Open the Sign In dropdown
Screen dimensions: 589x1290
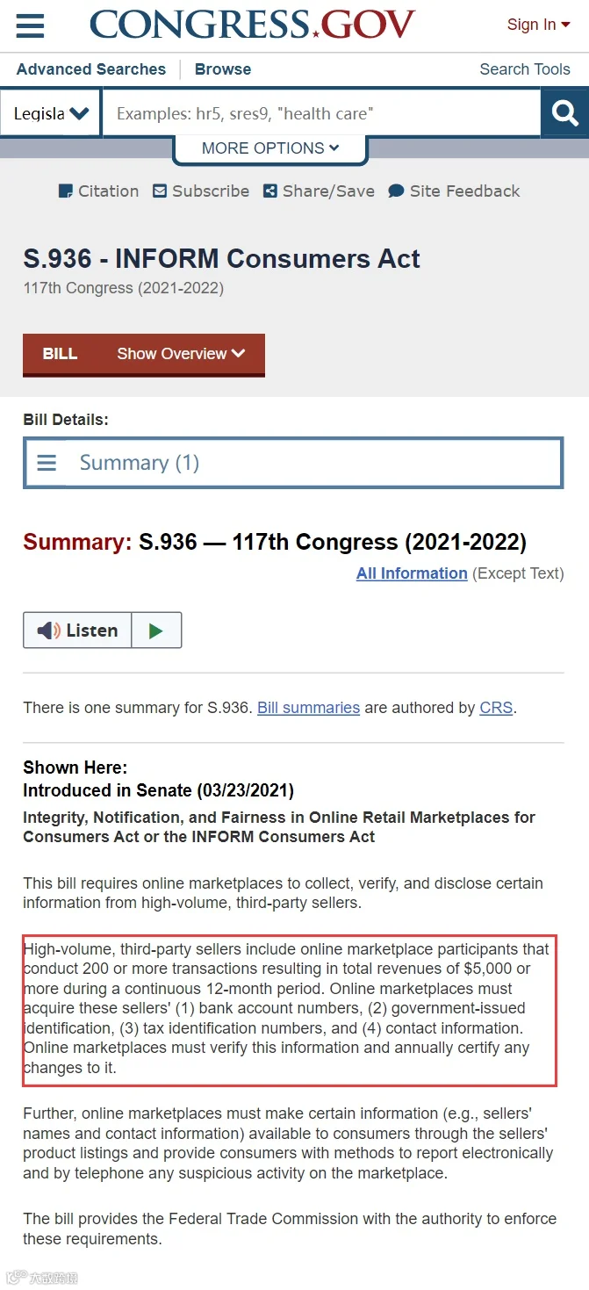click(538, 25)
